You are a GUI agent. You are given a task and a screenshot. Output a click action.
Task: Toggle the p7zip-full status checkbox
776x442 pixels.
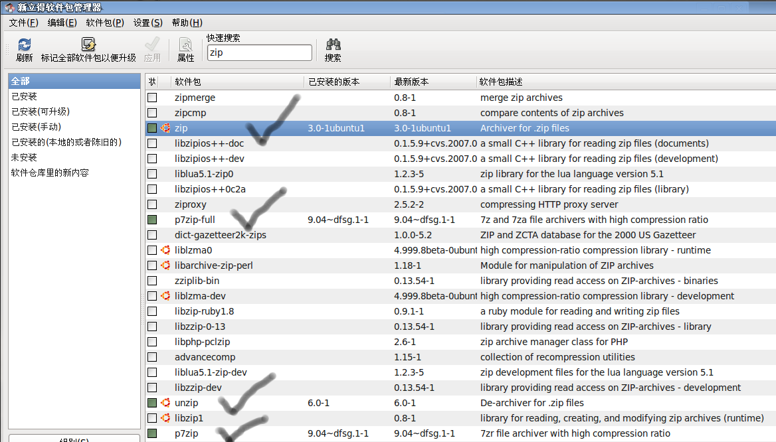[152, 220]
